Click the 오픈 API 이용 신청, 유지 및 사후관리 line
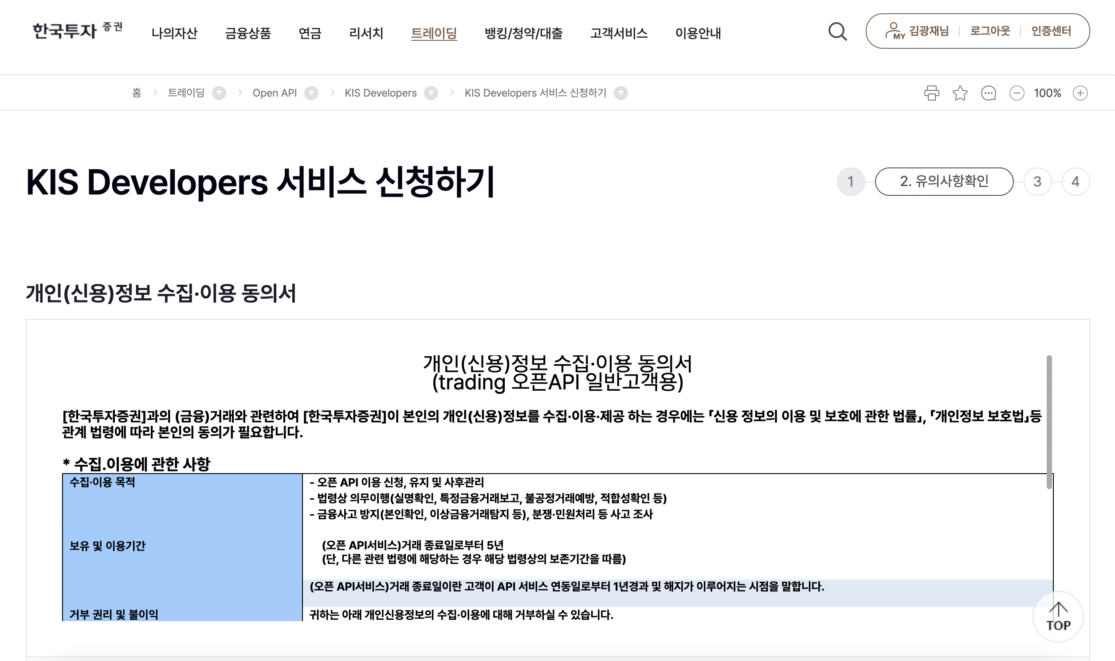The width and height of the screenshot is (1115, 661). [397, 482]
